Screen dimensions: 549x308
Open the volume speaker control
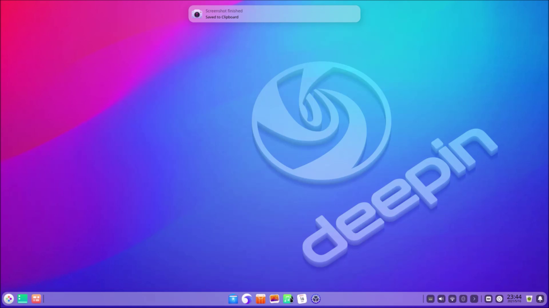coord(441,299)
